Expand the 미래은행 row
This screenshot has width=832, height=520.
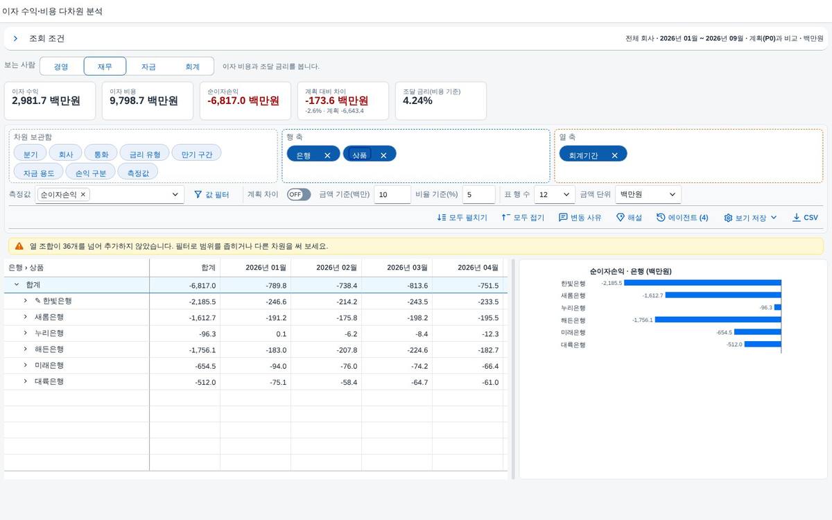pos(25,365)
